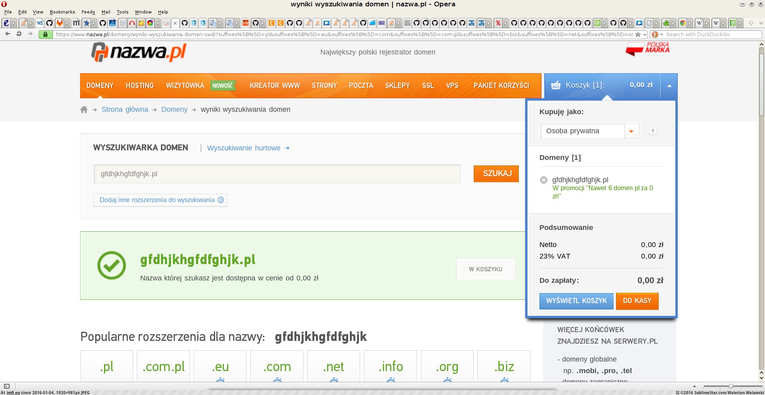765x395 pixels.
Task: Switch to the orange cda tab
Action: (x=246, y=23)
